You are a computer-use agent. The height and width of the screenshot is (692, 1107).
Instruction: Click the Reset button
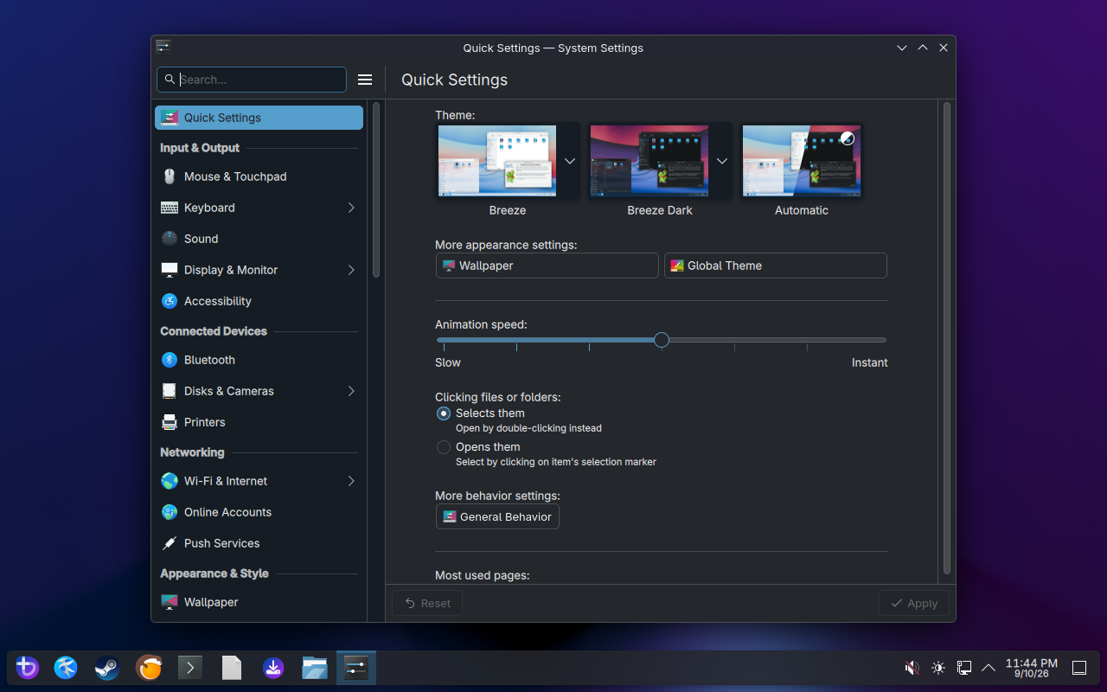(x=427, y=603)
